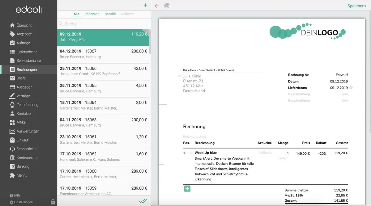Open the Banking section
The height and width of the screenshot is (206, 371).
(x=22, y=166)
